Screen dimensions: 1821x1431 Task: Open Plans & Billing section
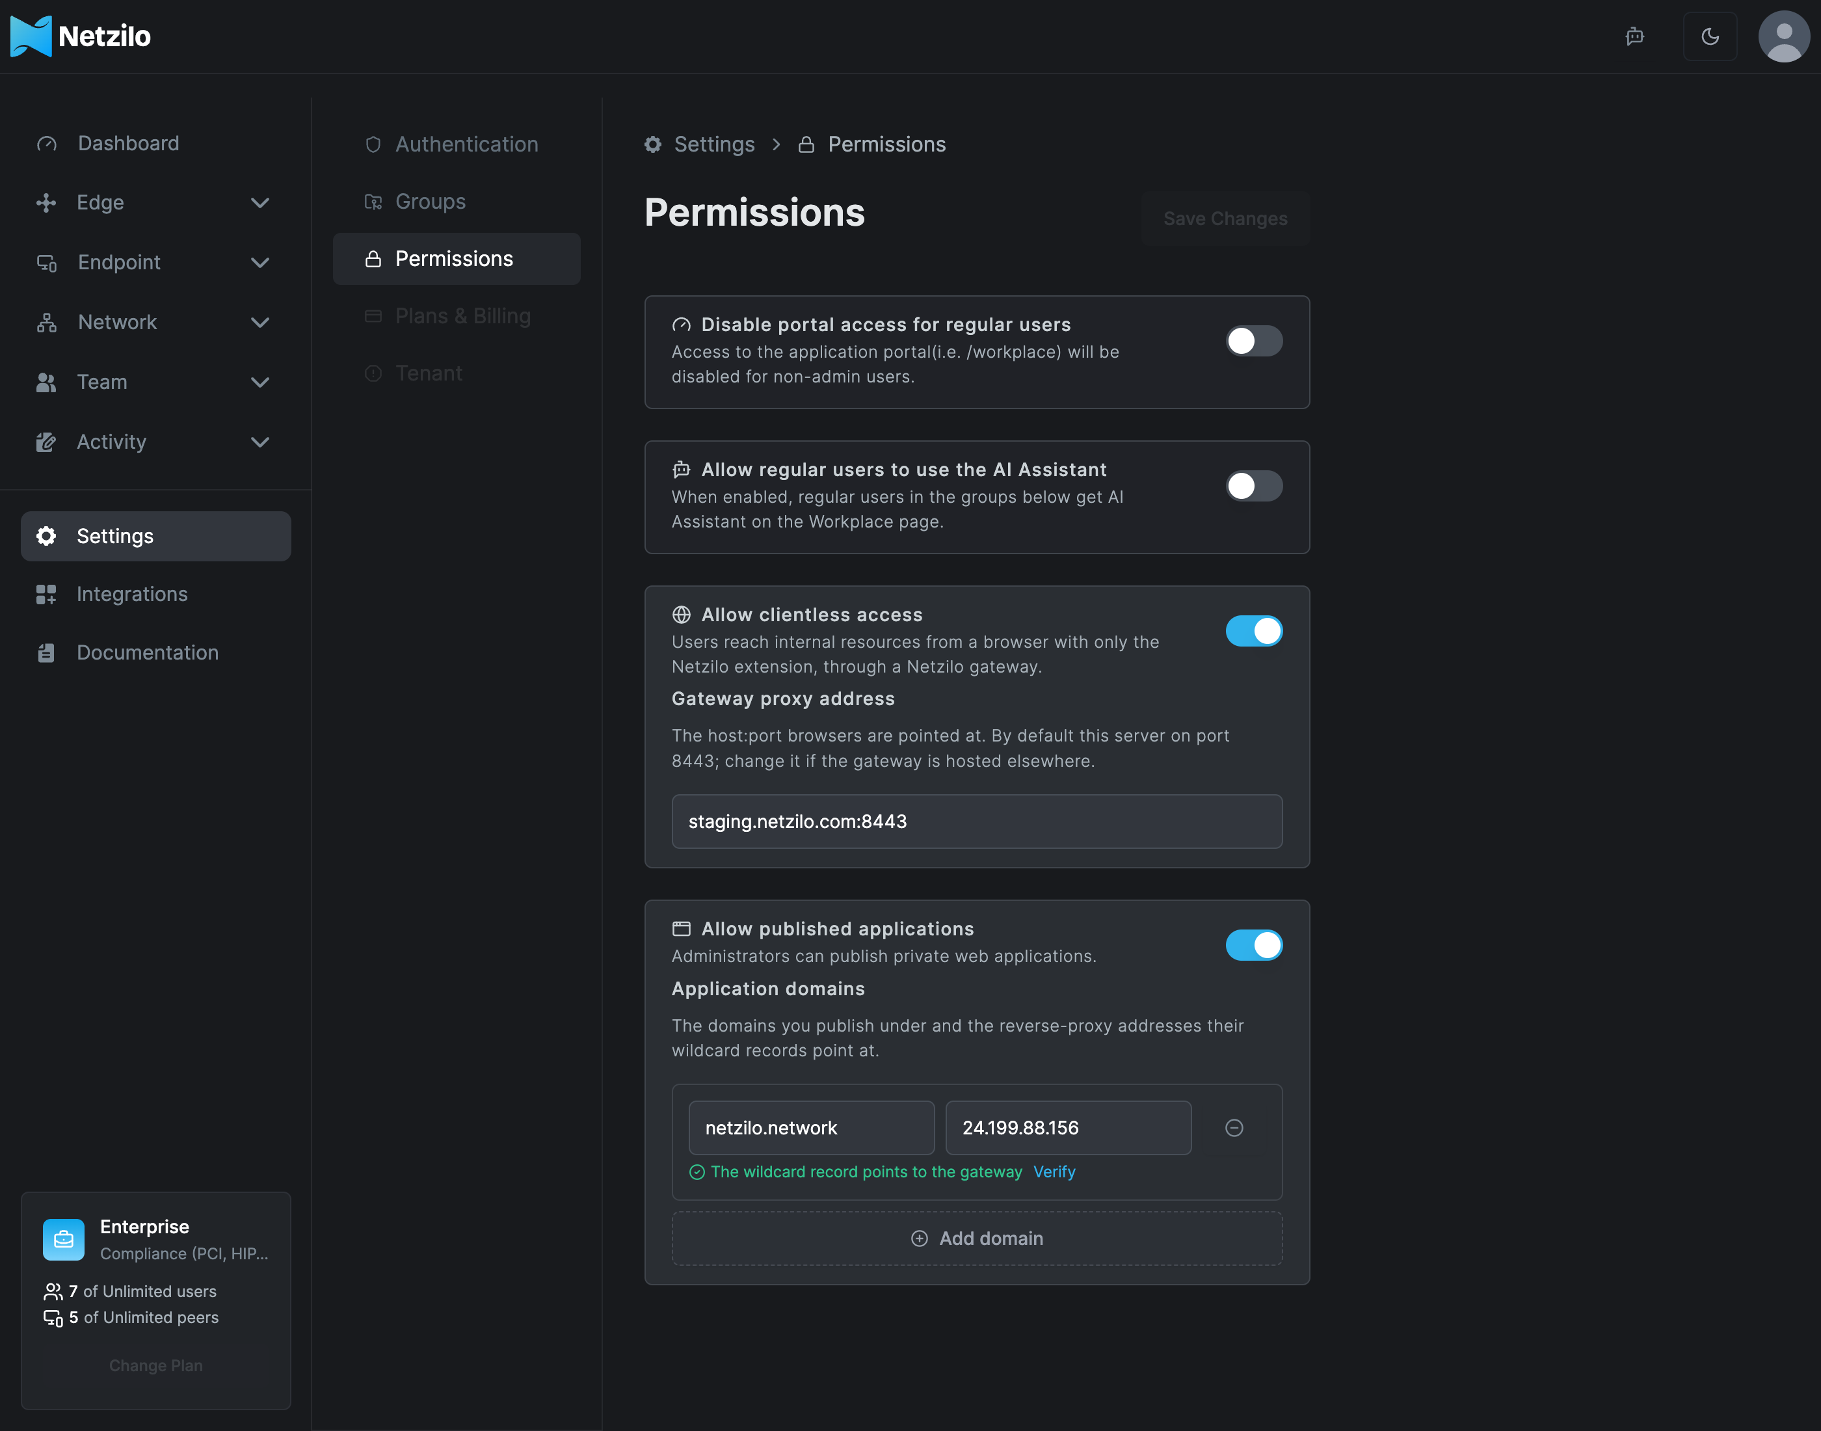tap(457, 316)
